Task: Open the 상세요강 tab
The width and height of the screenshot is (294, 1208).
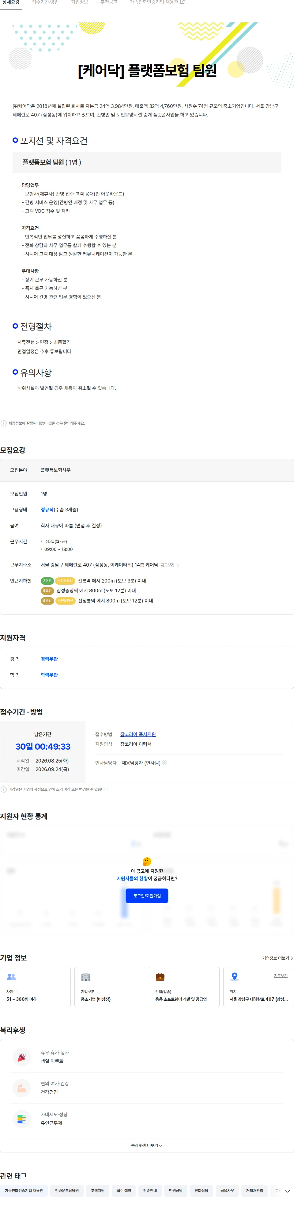Action: pyautogui.click(x=11, y=2)
